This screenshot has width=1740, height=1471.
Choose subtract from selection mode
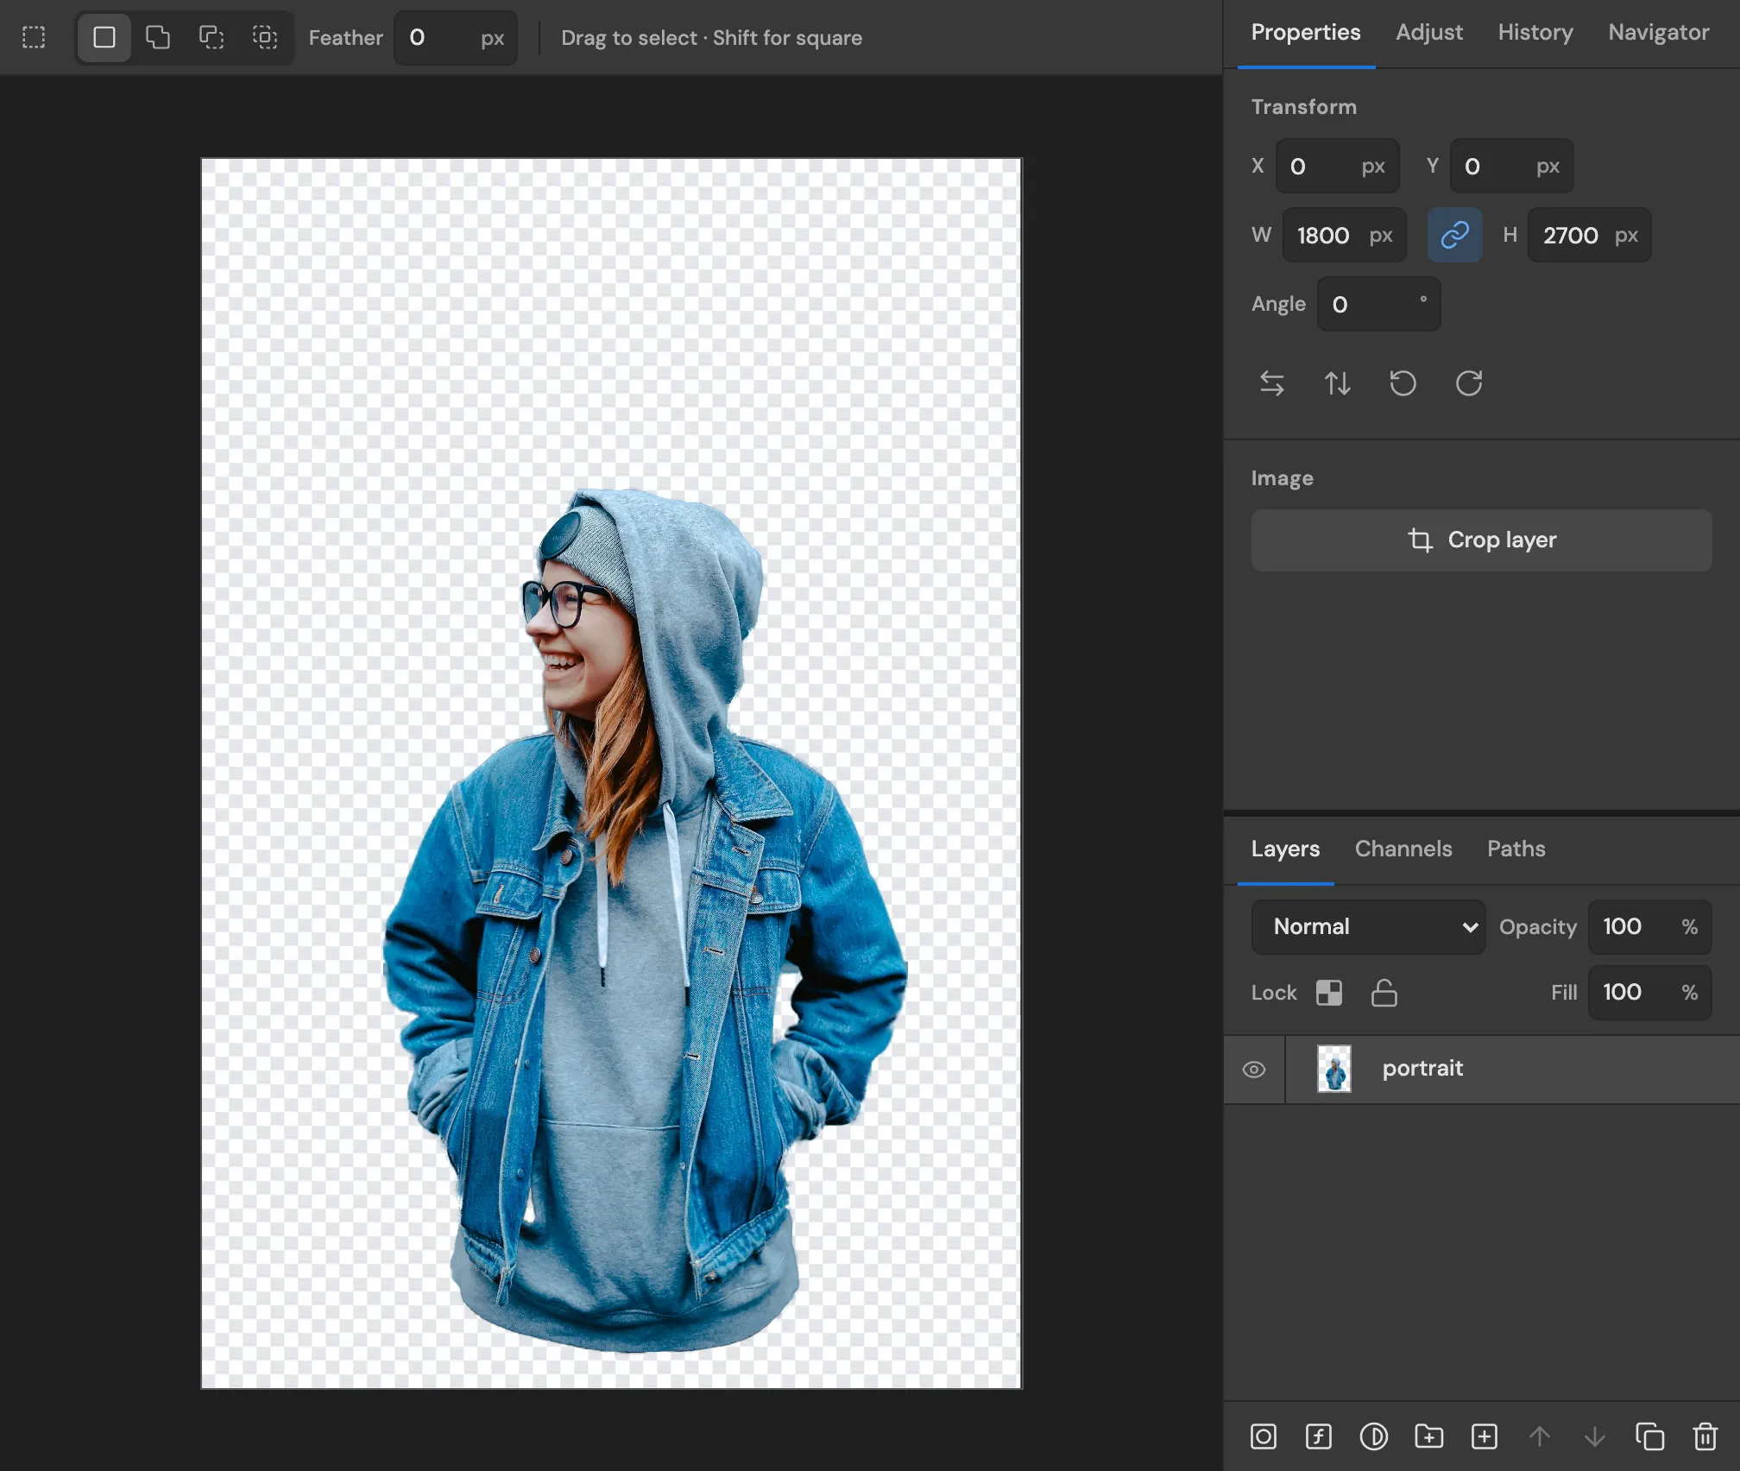211,37
